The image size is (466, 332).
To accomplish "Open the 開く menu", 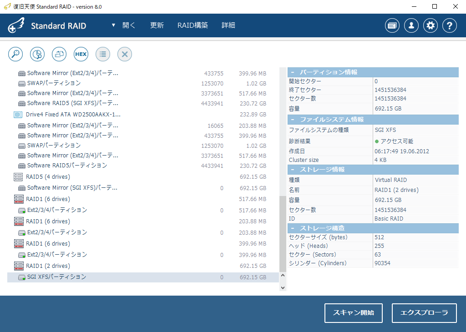I will (129, 25).
